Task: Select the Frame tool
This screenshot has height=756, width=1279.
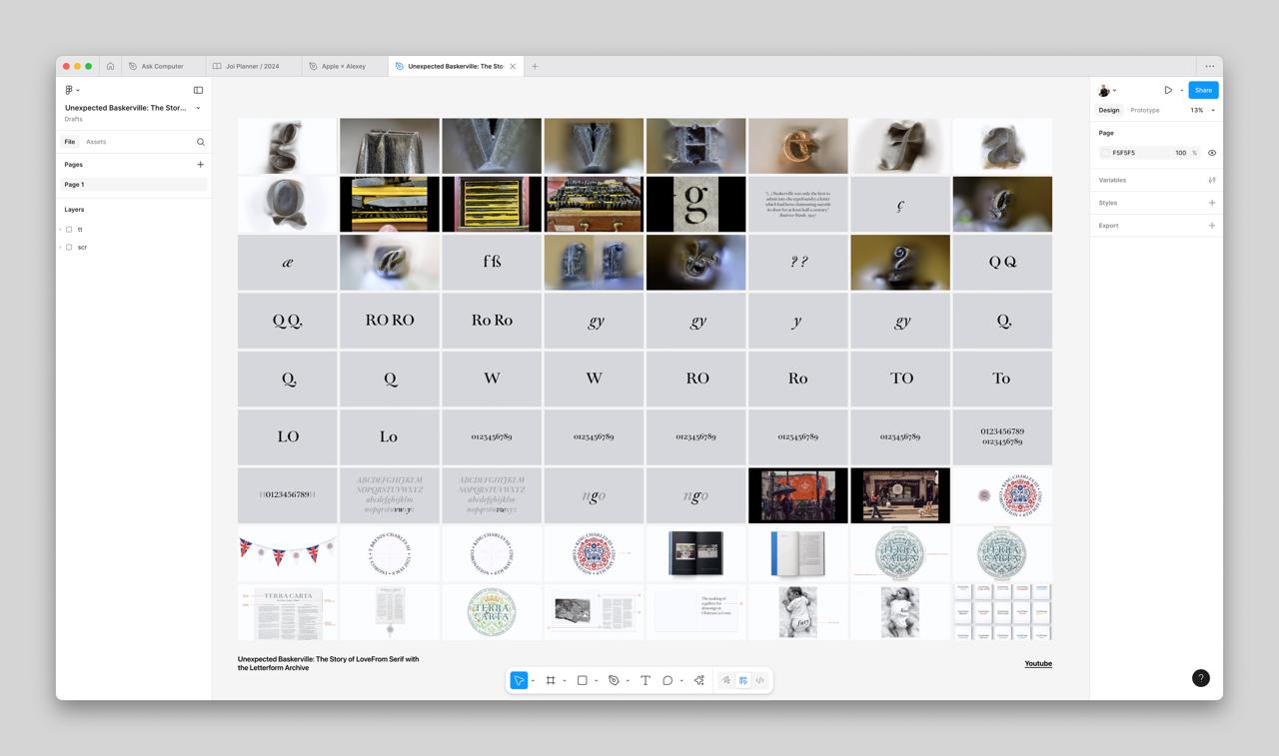Action: [x=551, y=680]
